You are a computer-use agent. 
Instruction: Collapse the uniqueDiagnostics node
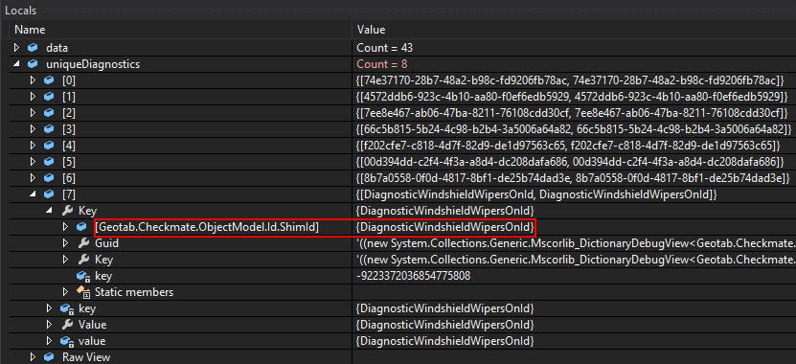click(x=16, y=64)
